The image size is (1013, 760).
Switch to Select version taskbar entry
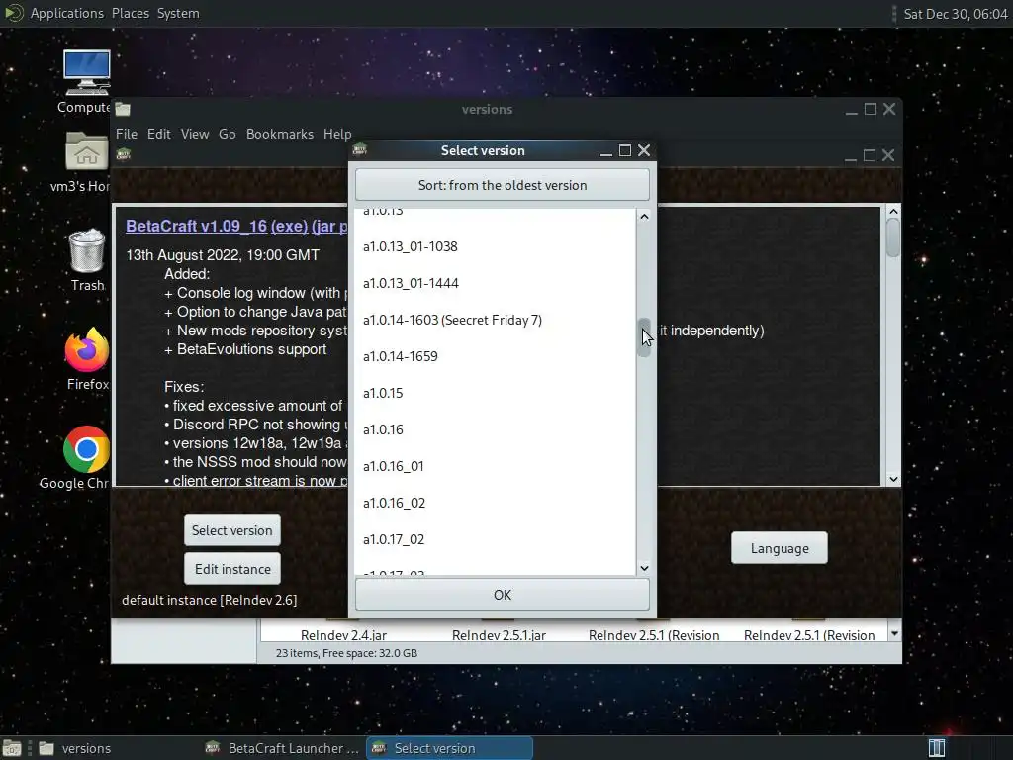tap(450, 748)
